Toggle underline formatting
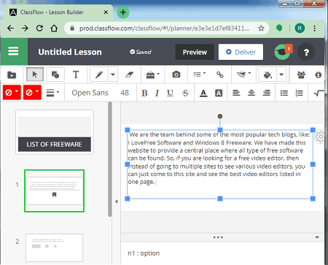The width and height of the screenshot is (328, 265). (x=170, y=93)
